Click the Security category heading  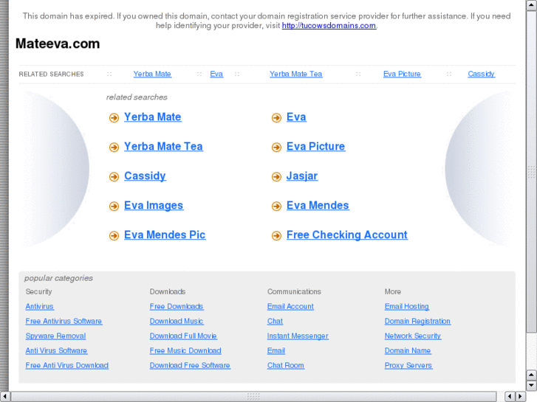(38, 292)
